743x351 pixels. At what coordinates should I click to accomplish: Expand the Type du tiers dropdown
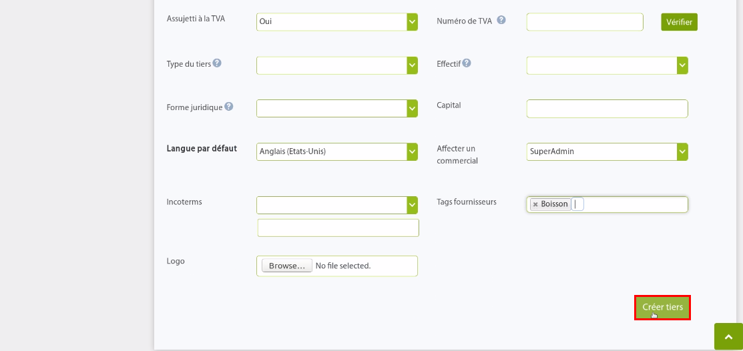337,65
